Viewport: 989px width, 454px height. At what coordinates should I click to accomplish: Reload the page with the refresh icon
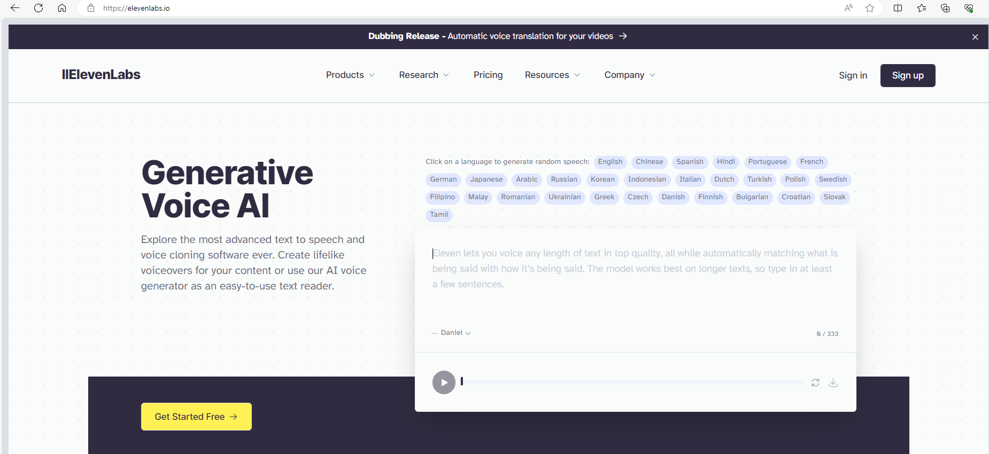pyautogui.click(x=38, y=8)
